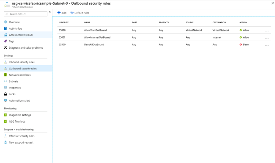Click the blue plus Add icon

(59, 13)
